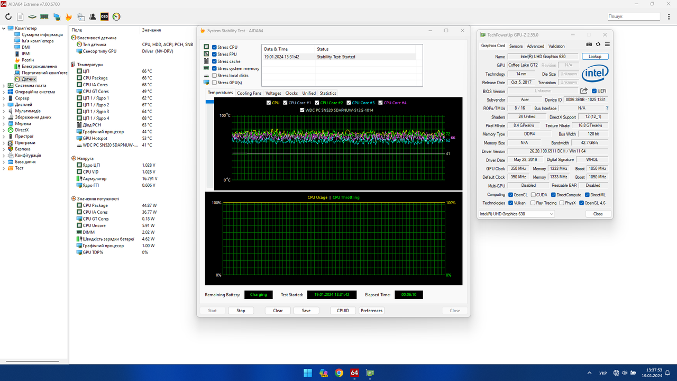Screen dimensions: 677x381
Task: Expand the Операційна система tree node
Action: 4,92
